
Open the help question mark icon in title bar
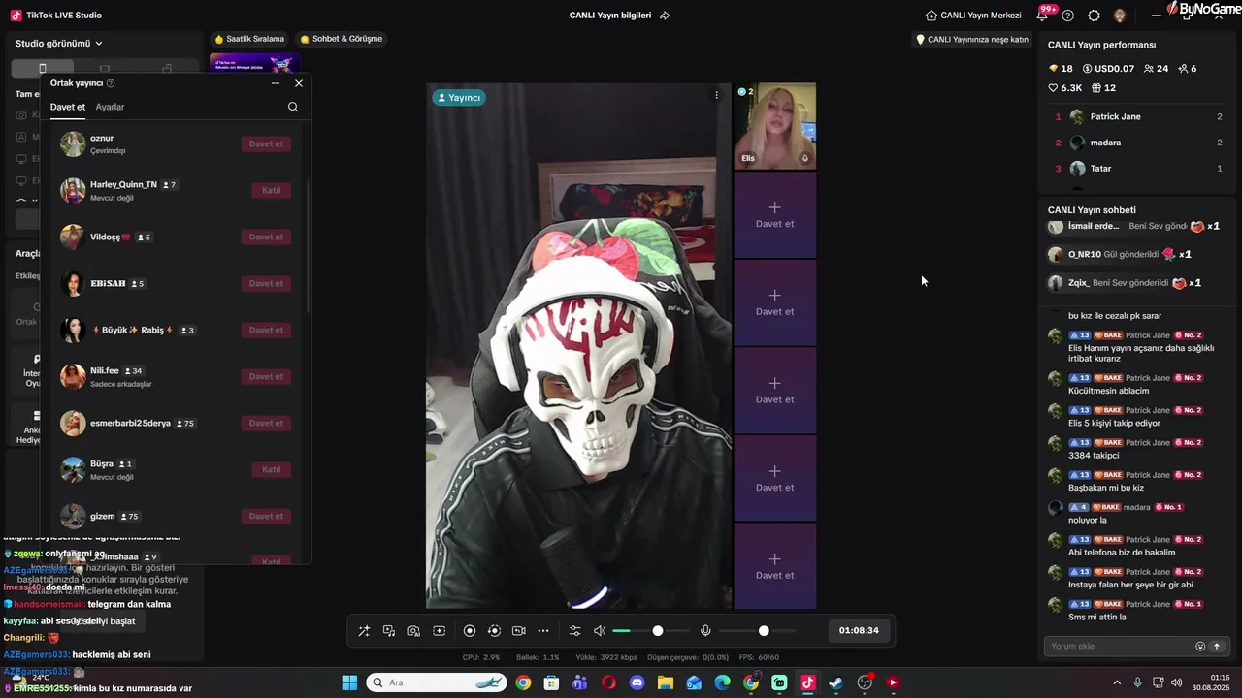[1068, 16]
